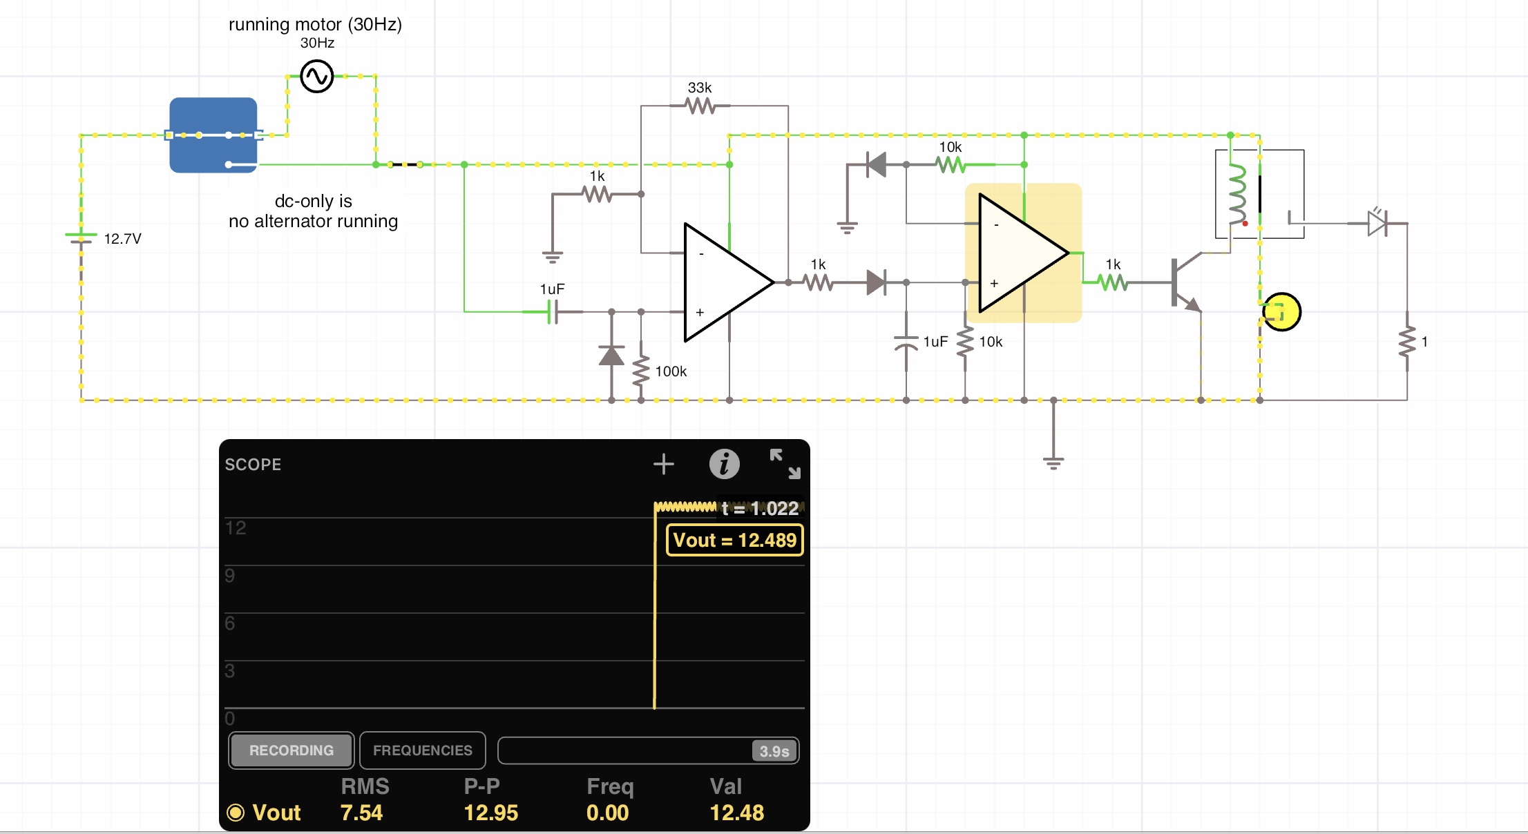Image resolution: width=1528 pixels, height=834 pixels.
Task: Click the LED symbol on the right
Action: (x=1377, y=223)
